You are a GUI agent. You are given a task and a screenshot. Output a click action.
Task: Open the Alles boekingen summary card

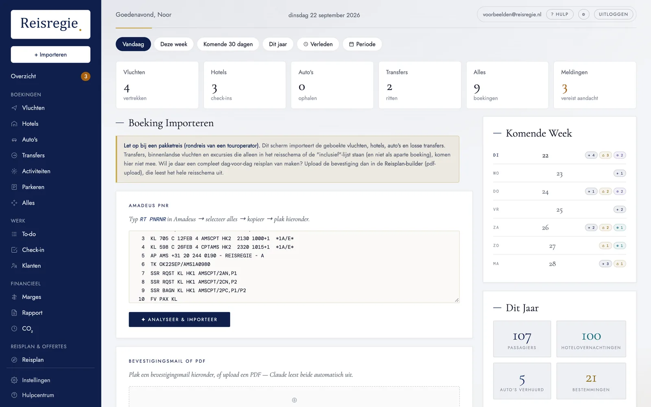[507, 85]
